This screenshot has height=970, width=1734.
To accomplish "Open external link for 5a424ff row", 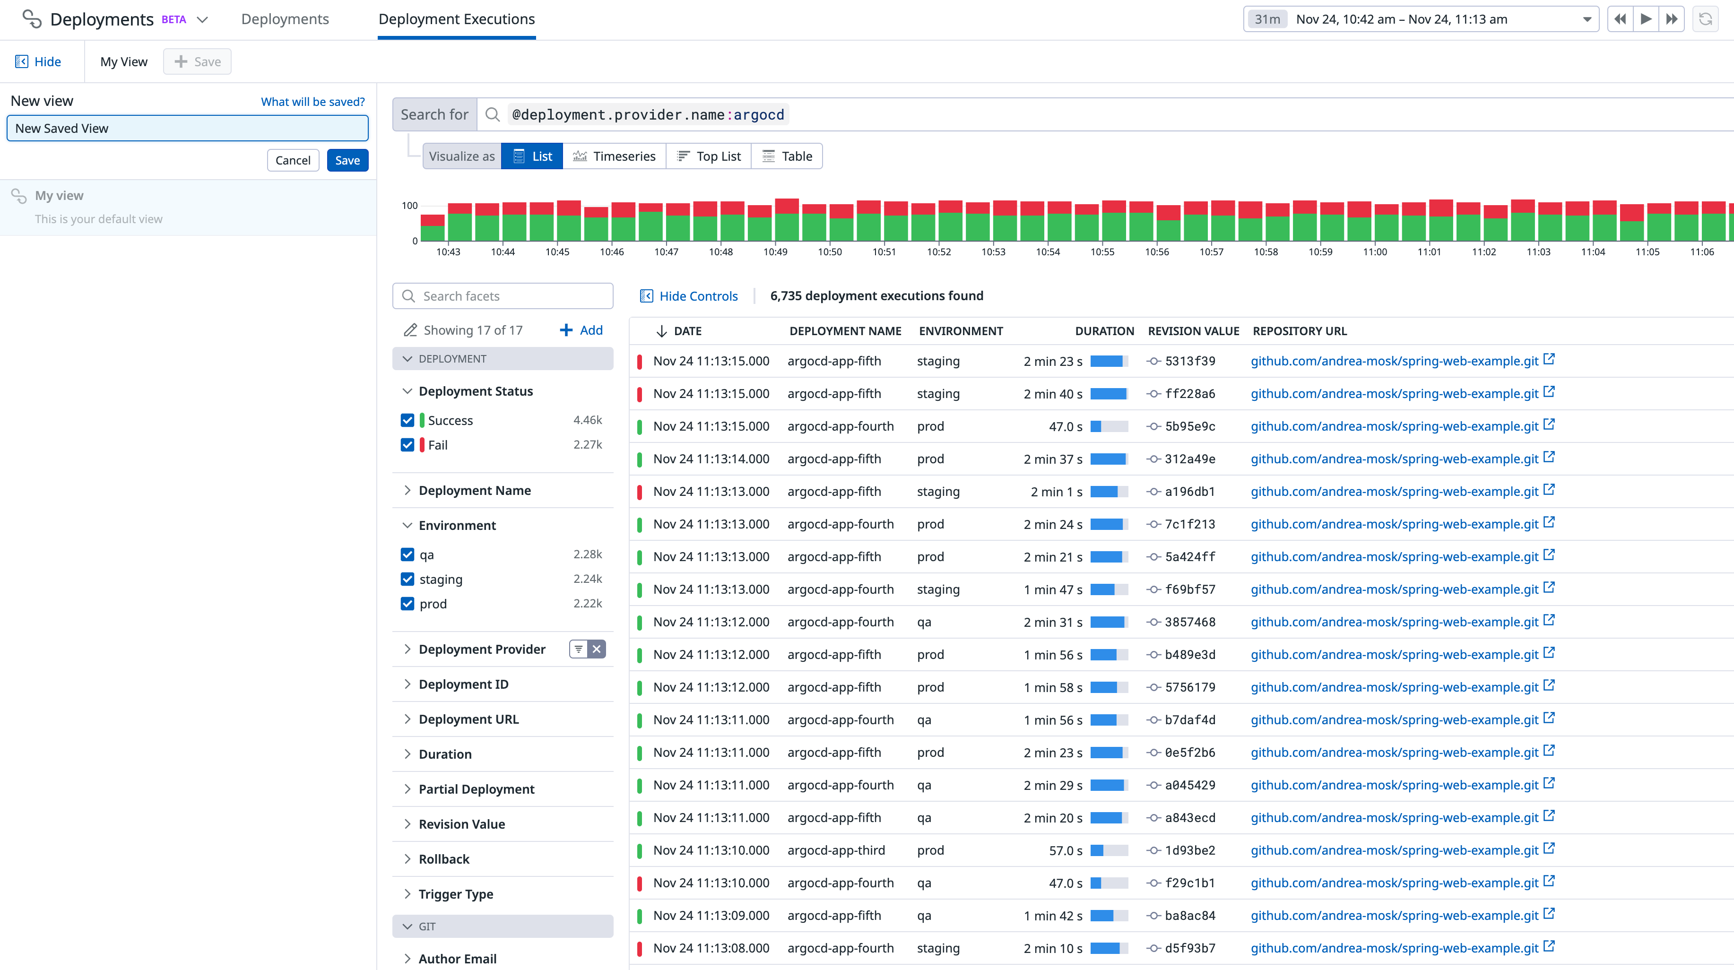I will click(x=1549, y=555).
